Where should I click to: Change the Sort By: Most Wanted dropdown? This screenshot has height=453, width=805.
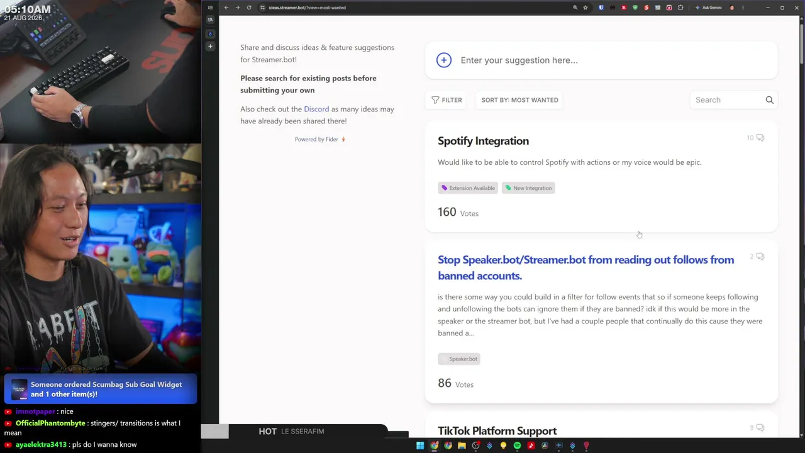pos(519,100)
